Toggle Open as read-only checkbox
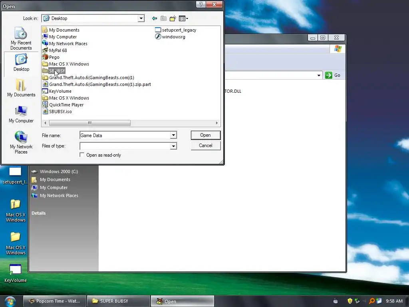Viewport: 409px width, 307px height. [x=82, y=155]
